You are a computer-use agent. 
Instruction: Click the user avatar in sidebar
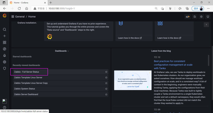(5, 101)
